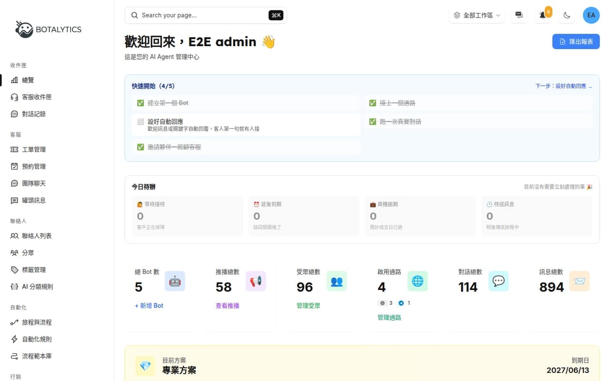
Task: Click the megaphone broadcast icon tile
Action: coord(256,281)
